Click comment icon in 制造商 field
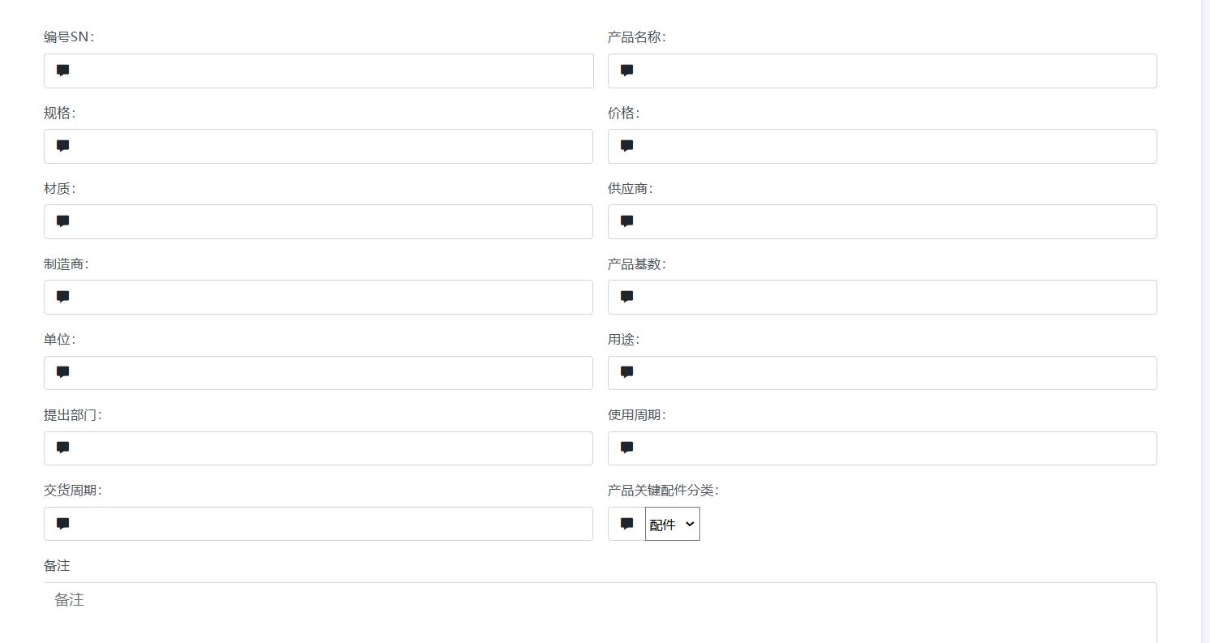1210x643 pixels. point(63,297)
